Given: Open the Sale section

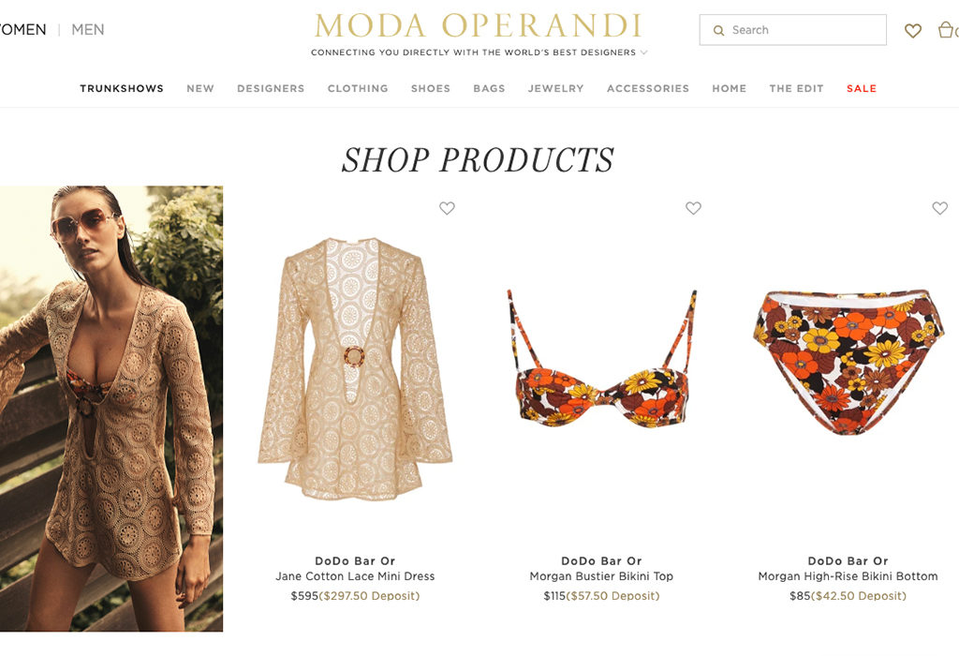Looking at the screenshot, I should [862, 88].
